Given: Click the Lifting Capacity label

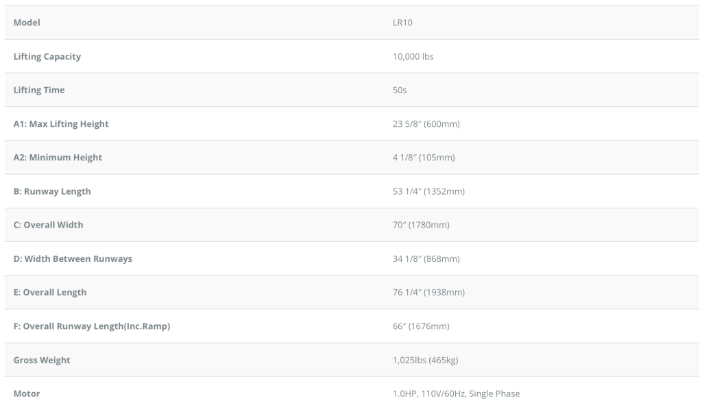Looking at the screenshot, I should tap(47, 56).
